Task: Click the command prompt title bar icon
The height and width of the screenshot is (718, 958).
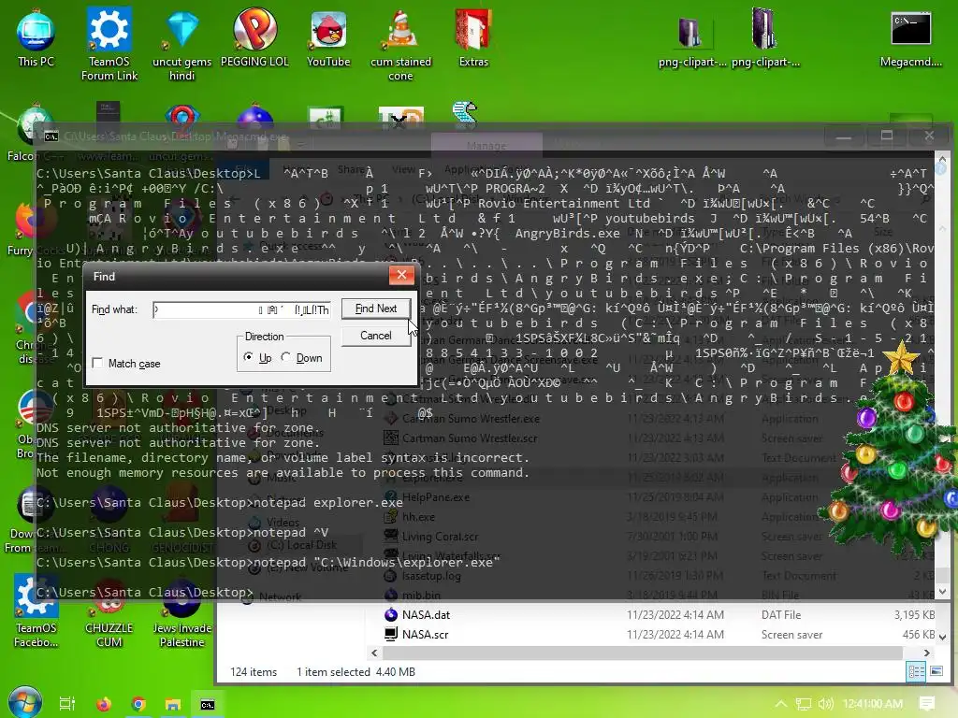Action: 51,136
